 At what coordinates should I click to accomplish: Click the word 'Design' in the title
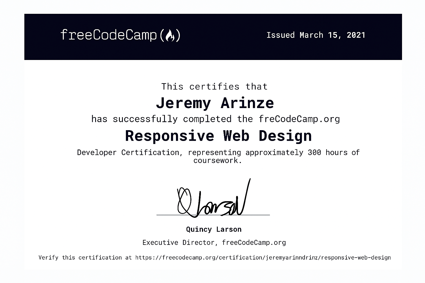285,136
